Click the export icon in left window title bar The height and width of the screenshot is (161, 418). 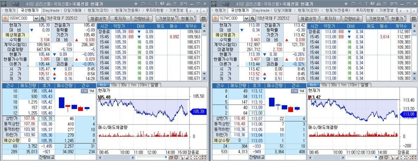tap(144, 4)
